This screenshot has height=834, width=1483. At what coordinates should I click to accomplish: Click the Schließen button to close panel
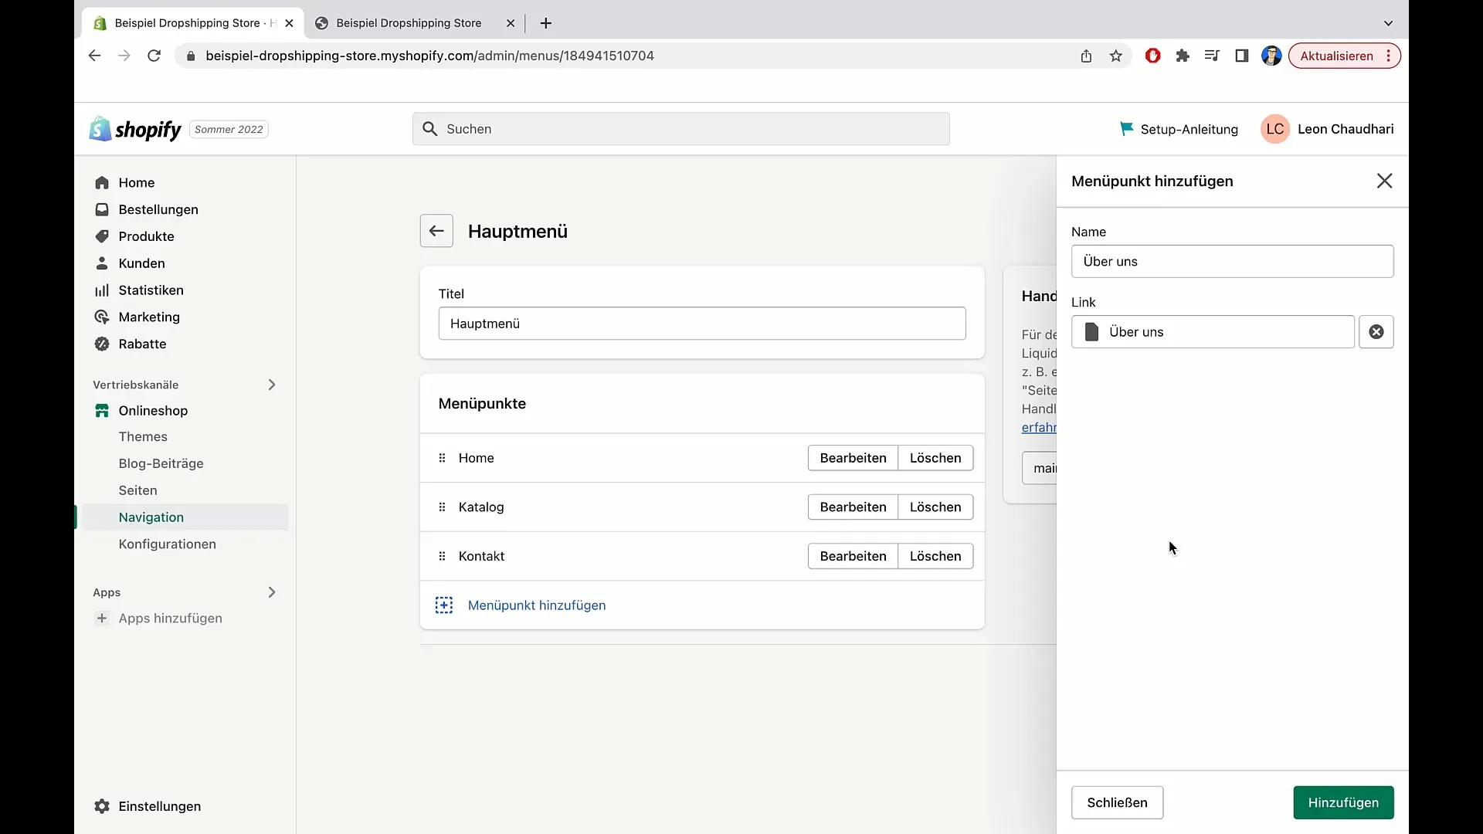coord(1116,802)
